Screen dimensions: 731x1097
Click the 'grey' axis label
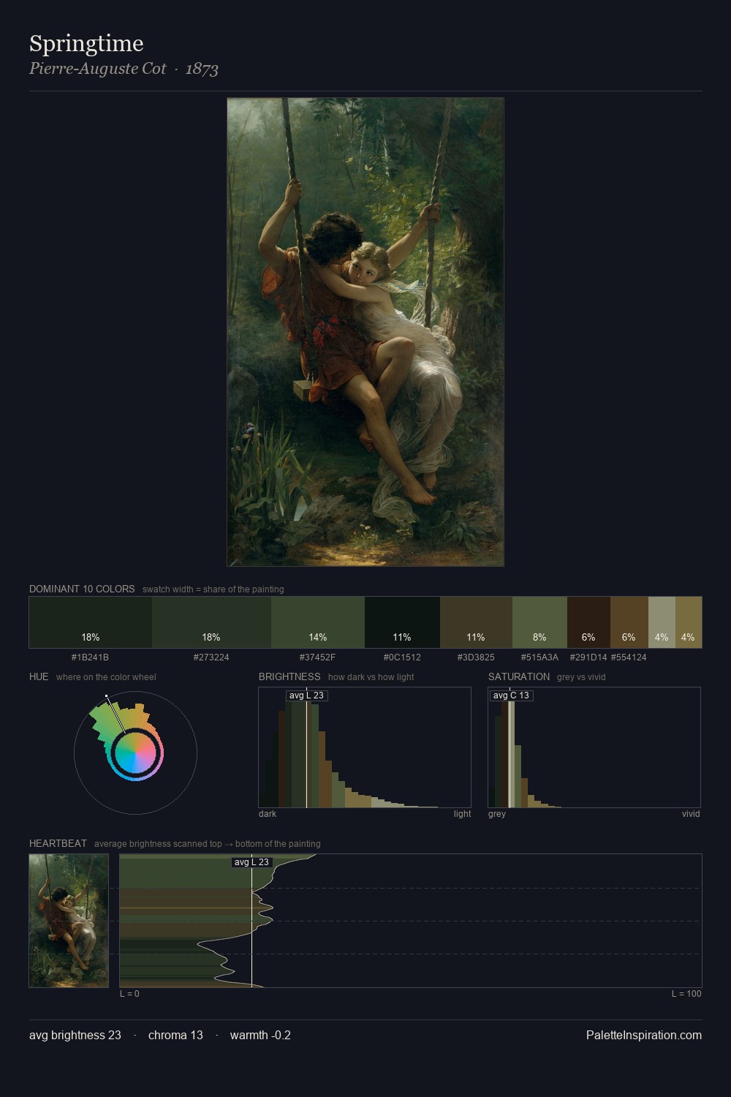(497, 814)
